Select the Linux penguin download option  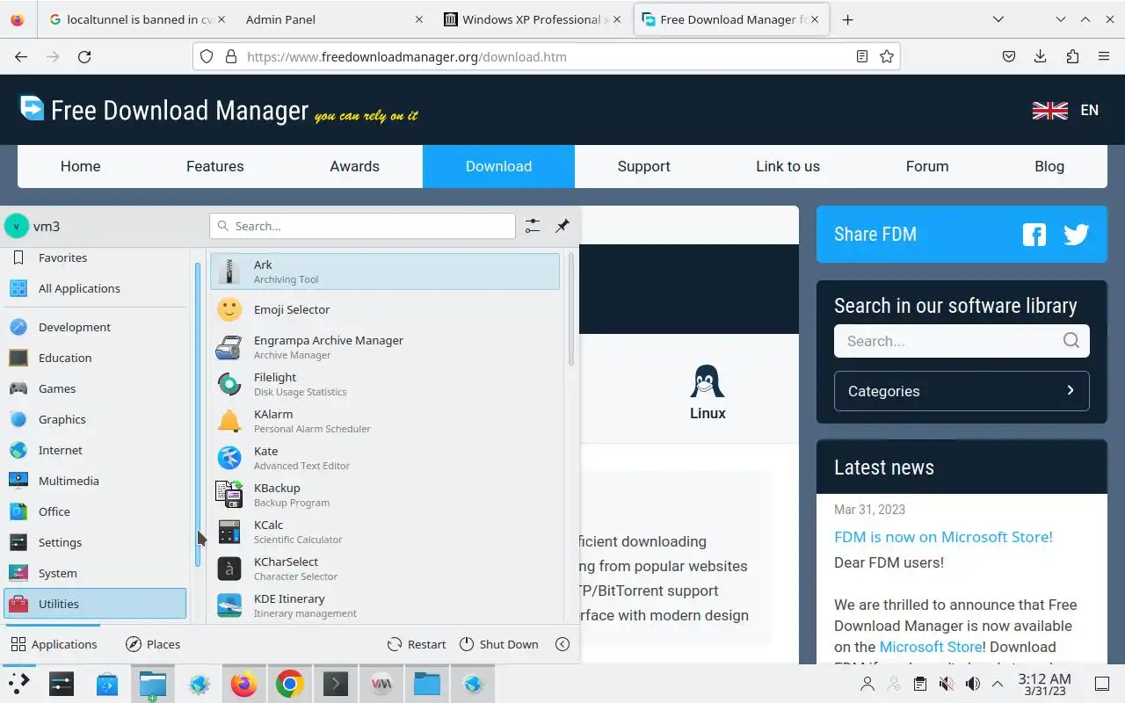708,393
